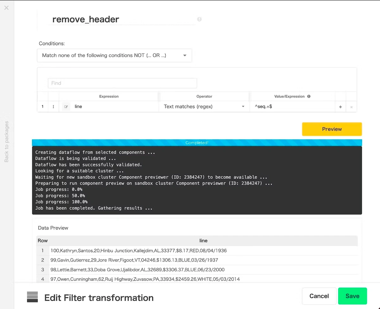Remove the condition with the x icon
This screenshot has height=309, width=380.
point(351,107)
